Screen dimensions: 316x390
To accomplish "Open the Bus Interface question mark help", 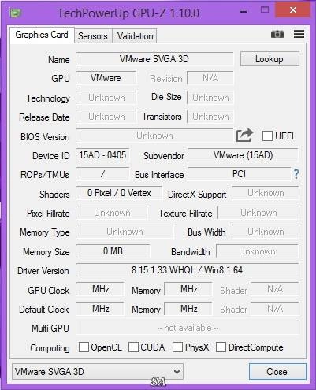I will [296, 174].
